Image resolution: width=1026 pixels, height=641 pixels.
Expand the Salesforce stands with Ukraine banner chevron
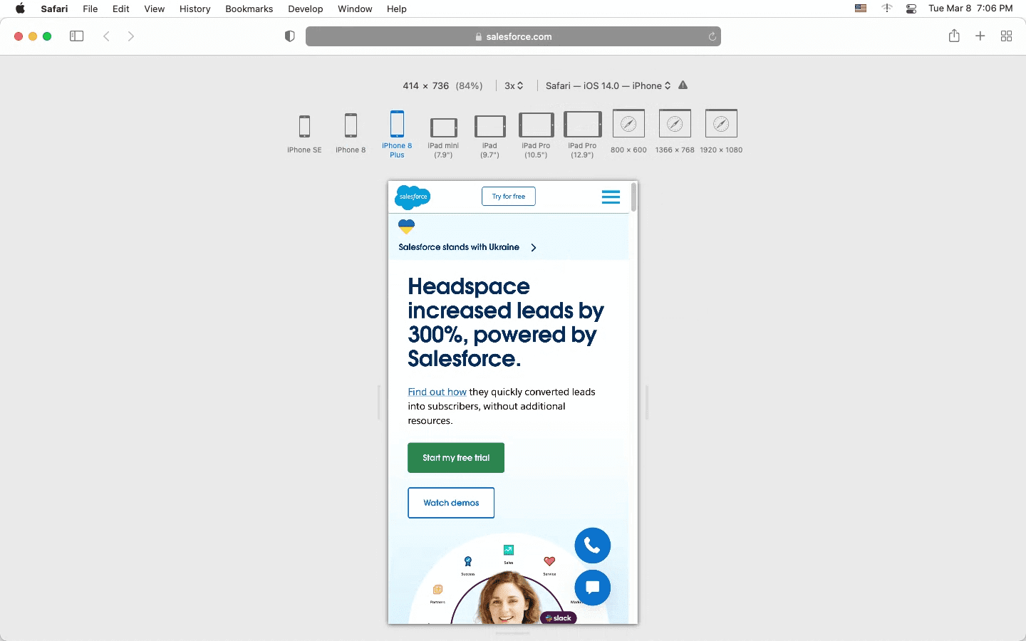click(533, 247)
